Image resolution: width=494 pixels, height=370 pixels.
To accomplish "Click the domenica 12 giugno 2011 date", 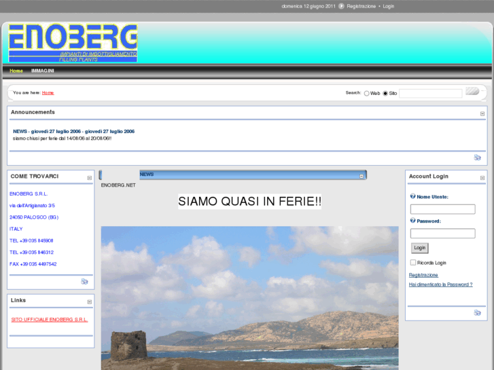I will [x=308, y=6].
